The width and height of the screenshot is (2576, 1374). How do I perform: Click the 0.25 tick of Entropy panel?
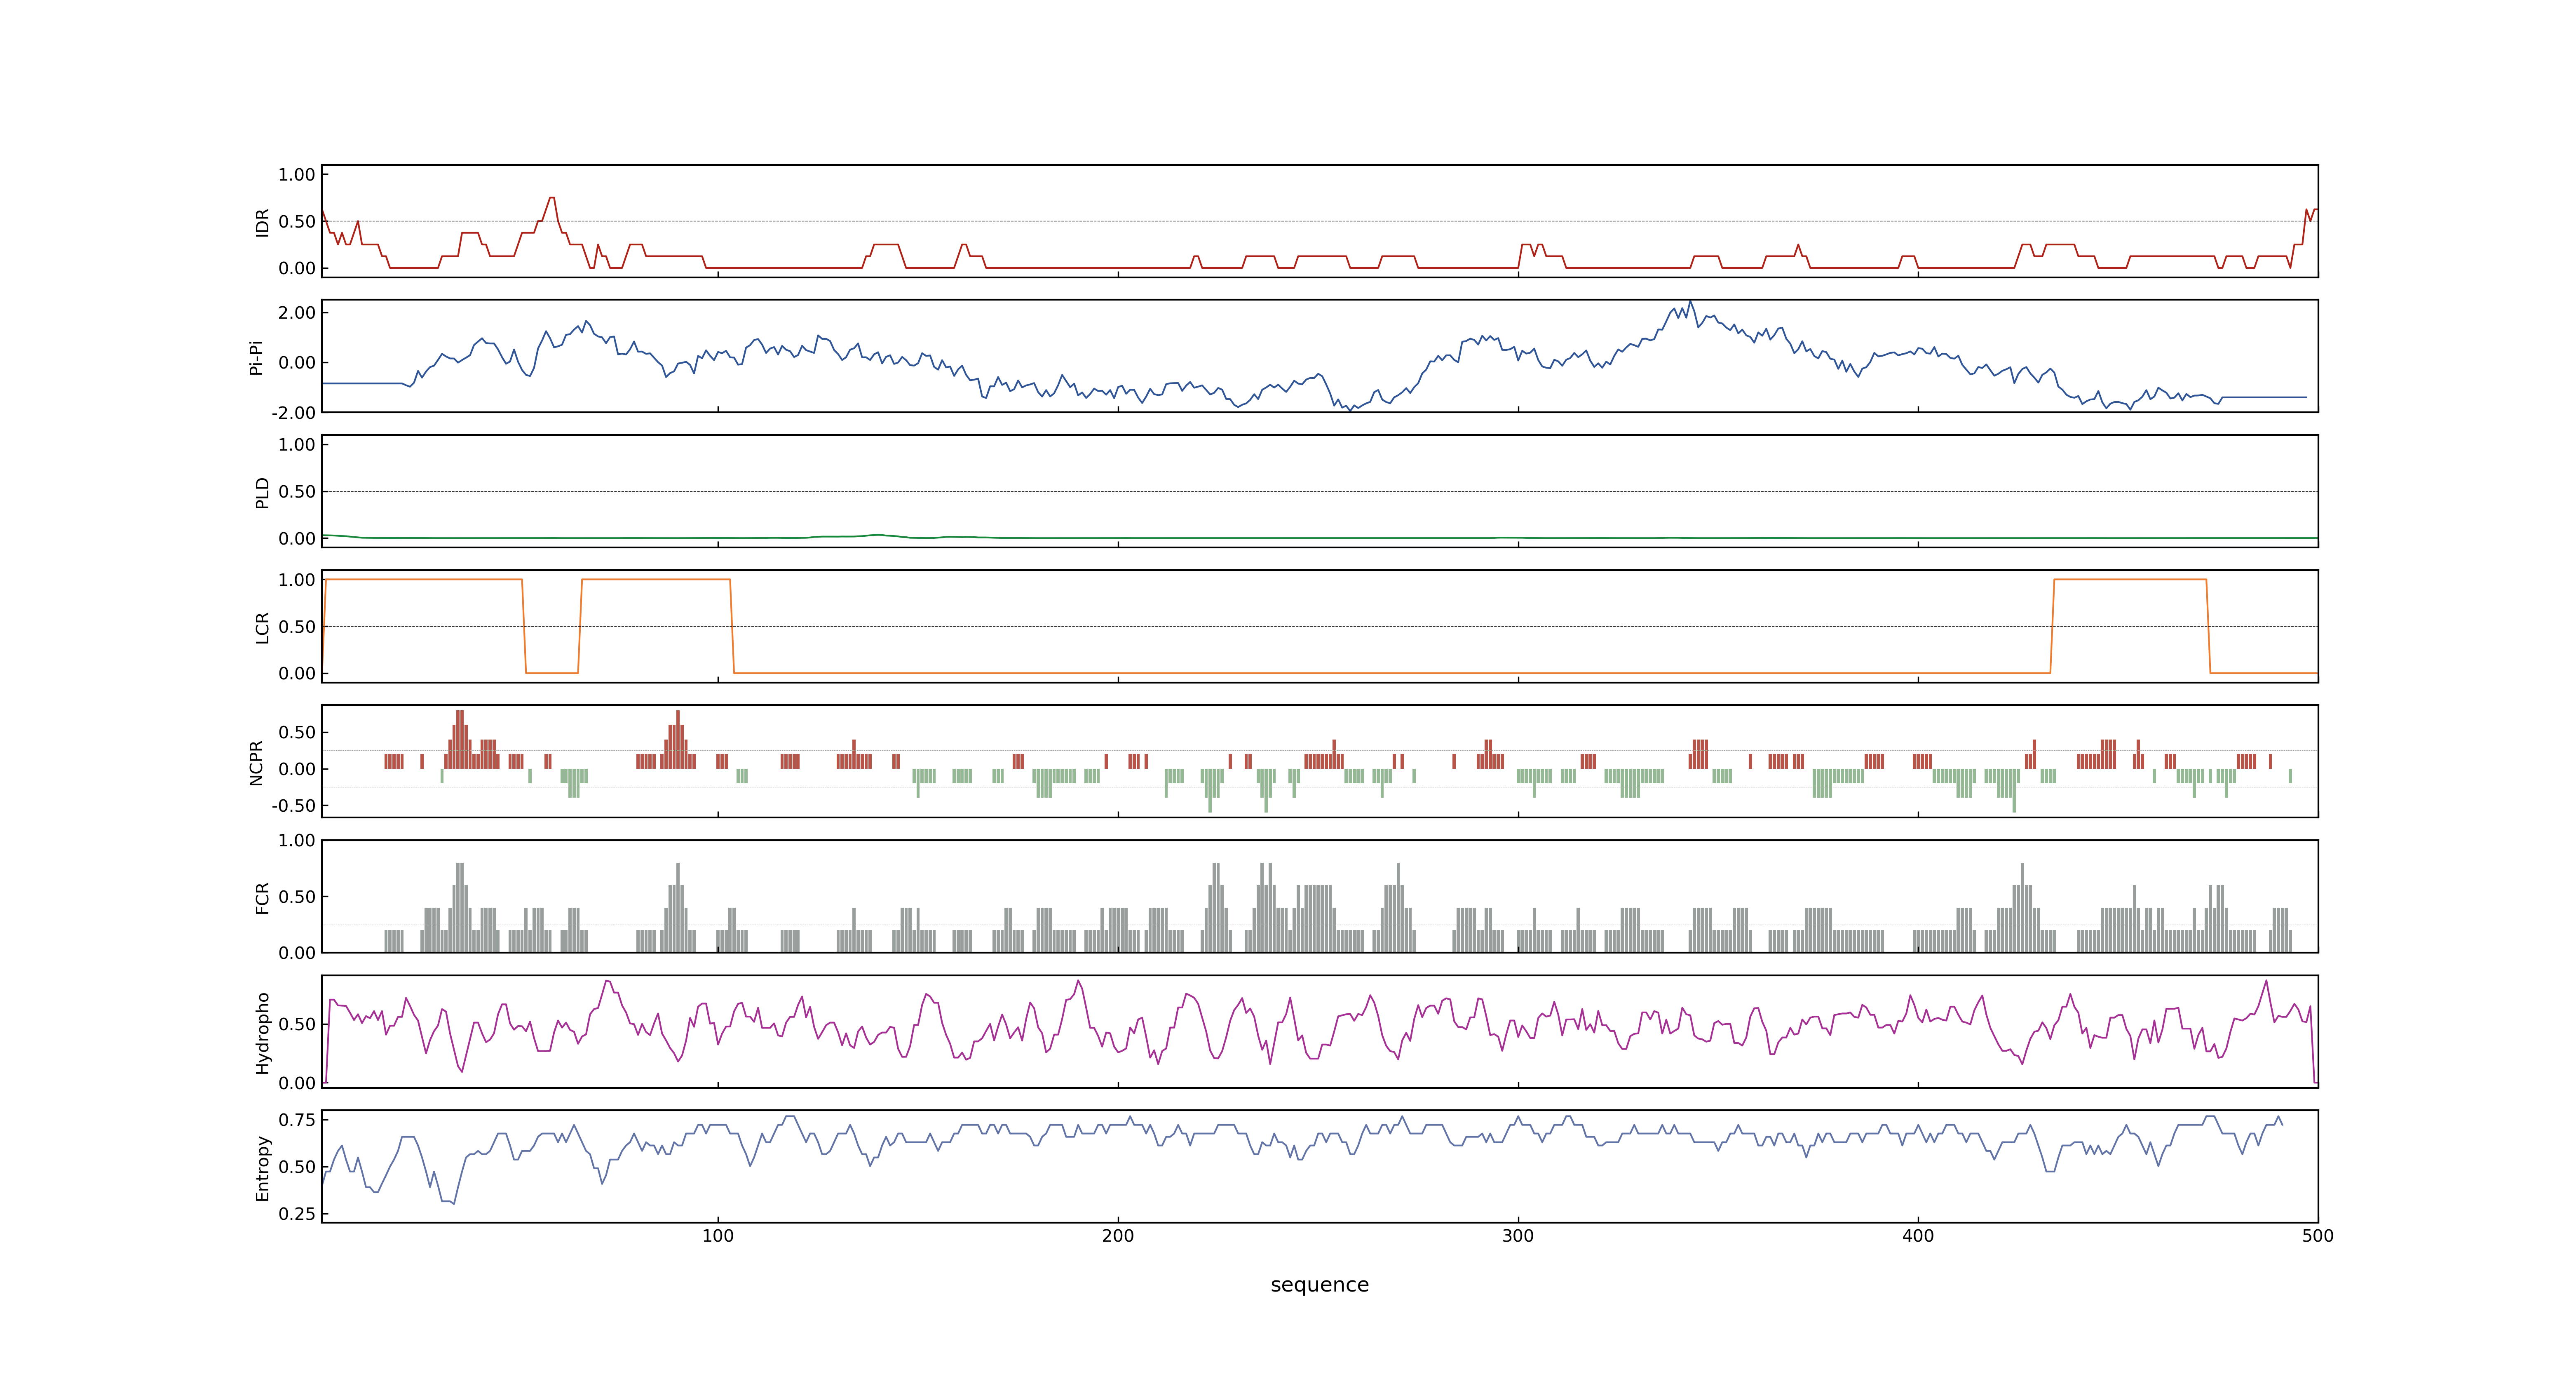click(297, 1214)
